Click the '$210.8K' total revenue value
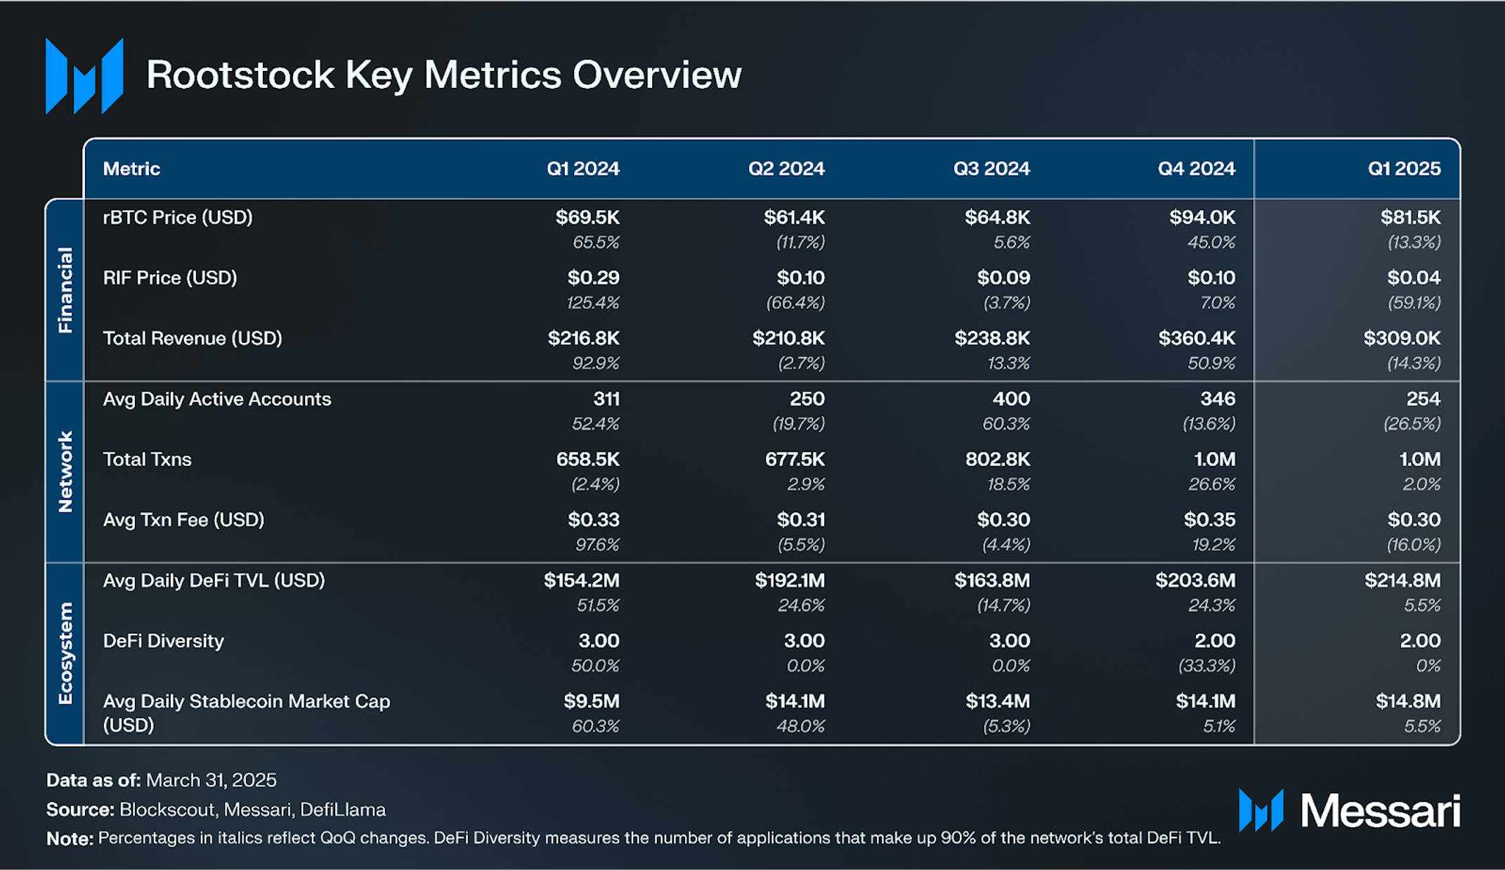 click(x=788, y=338)
